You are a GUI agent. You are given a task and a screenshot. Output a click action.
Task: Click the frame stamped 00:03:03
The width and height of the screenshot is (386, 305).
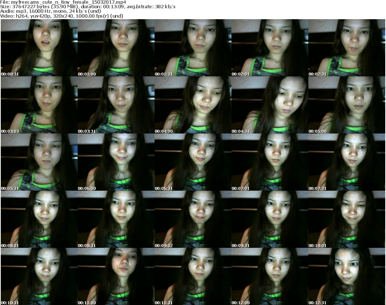point(39,105)
